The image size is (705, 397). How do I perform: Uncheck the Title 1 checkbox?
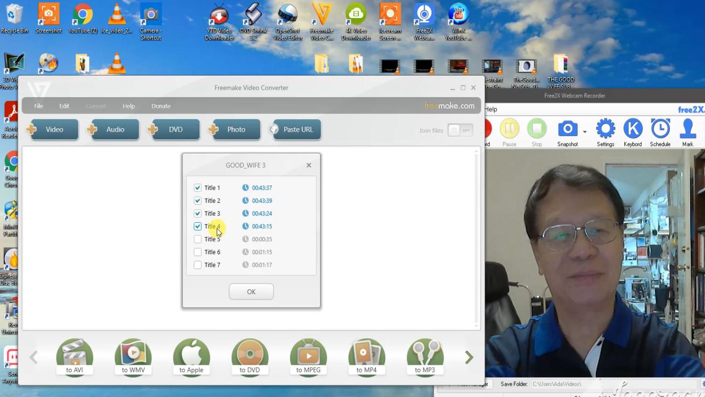198,188
